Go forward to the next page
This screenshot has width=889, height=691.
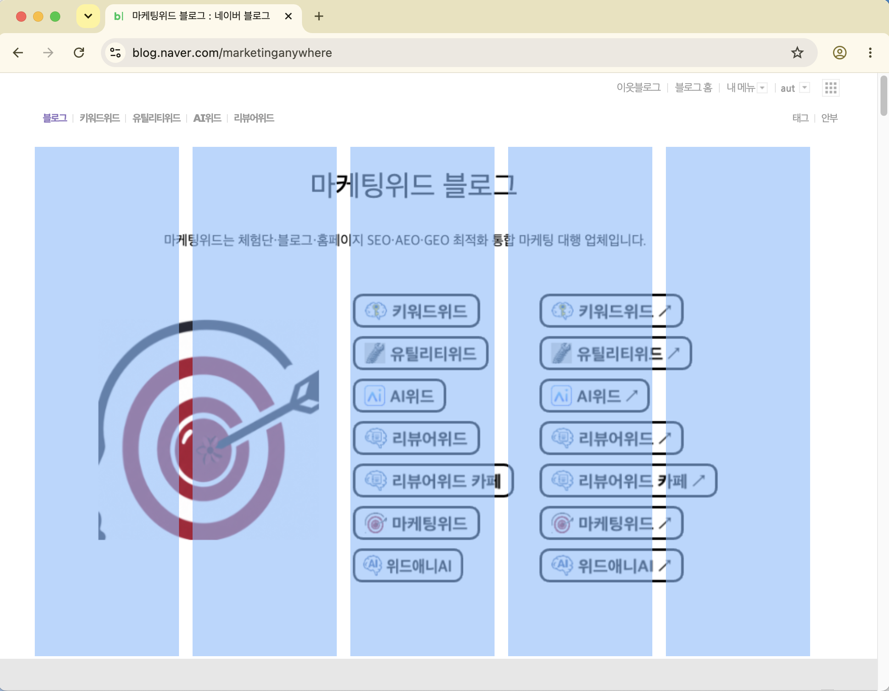pyautogui.click(x=48, y=53)
